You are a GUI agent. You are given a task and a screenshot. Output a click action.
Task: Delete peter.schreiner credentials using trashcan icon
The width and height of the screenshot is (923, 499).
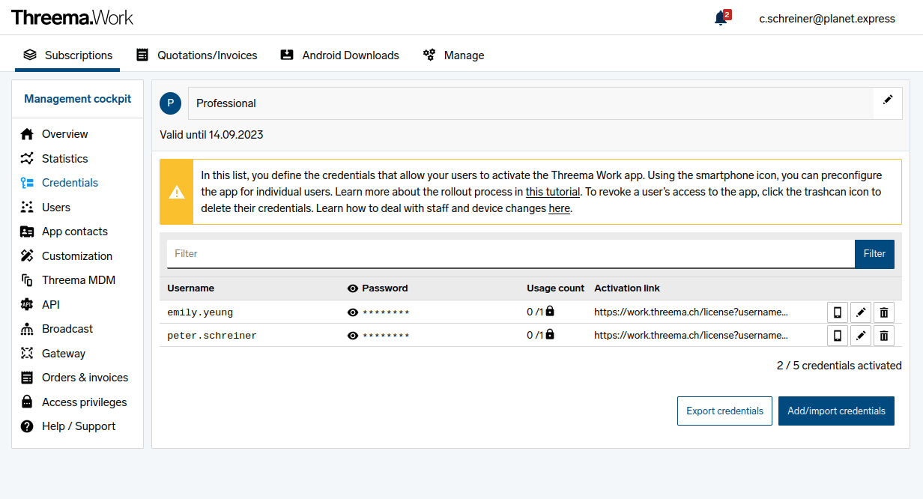point(884,336)
